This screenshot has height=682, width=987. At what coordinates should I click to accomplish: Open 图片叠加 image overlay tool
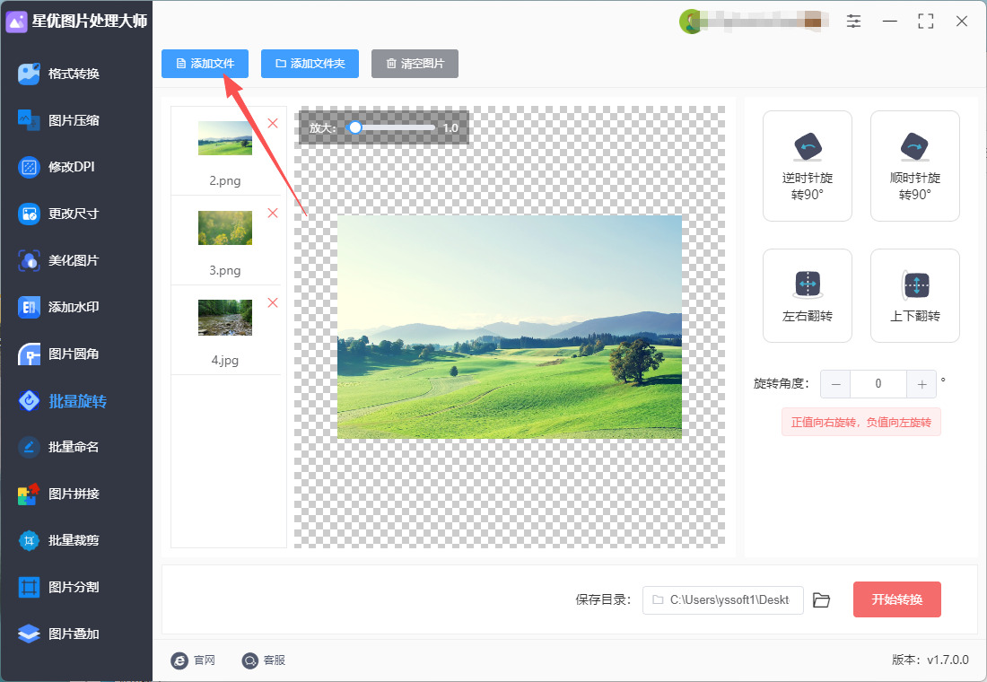[59, 634]
